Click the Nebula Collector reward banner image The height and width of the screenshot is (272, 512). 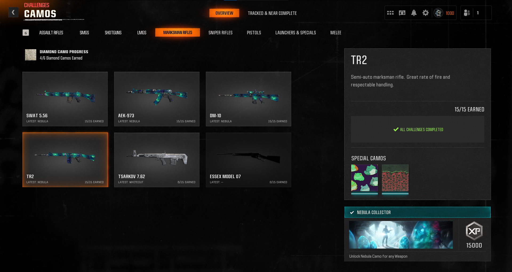pos(401,235)
